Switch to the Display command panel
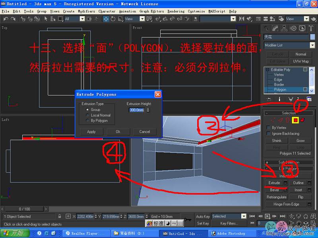The width and height of the screenshot is (318, 238). click(302, 28)
